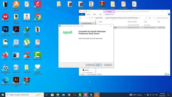Open Settings gear on the taskbar
This screenshot has width=172, height=97.
[91, 95]
